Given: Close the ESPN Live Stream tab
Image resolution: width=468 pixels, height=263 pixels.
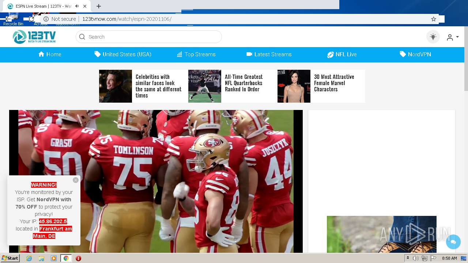Looking at the screenshot, I should tap(85, 6).
